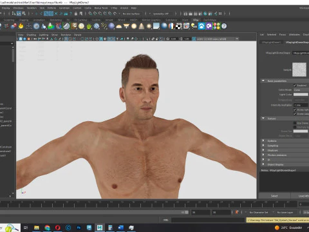Click the green cone flask shelf icon
Viewport: 309px width, 232px height.
51,26
